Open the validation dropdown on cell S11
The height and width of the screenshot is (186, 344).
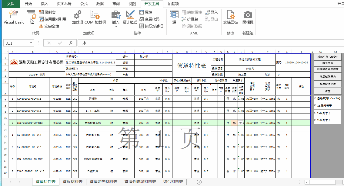pyautogui.click(x=241, y=123)
